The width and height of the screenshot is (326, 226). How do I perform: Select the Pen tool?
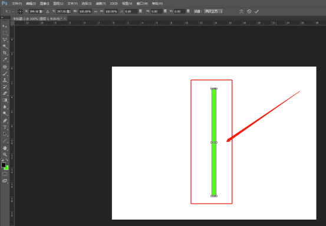[5, 121]
